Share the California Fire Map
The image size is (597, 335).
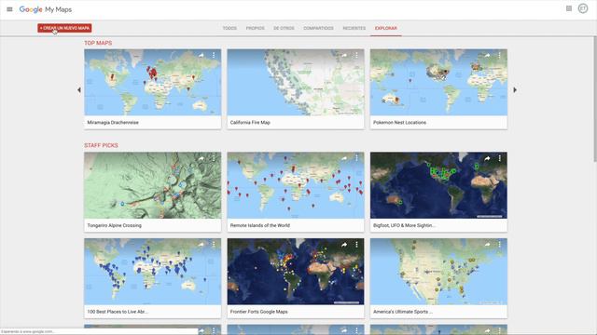(344, 56)
